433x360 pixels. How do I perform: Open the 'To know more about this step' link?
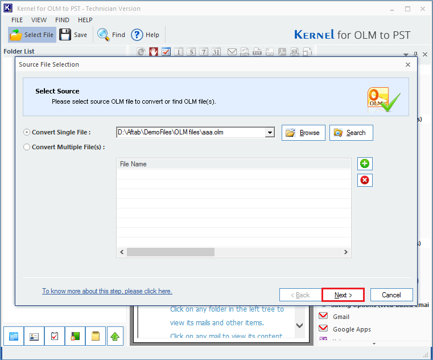pos(107,291)
